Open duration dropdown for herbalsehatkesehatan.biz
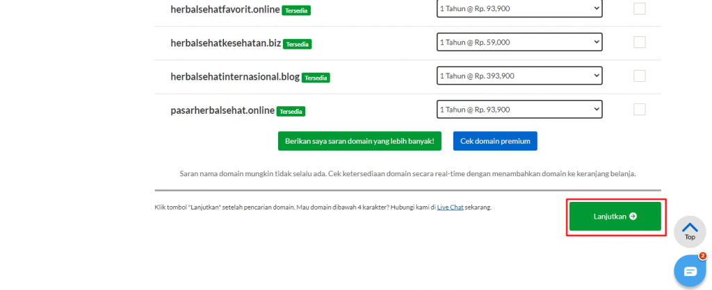 click(519, 42)
